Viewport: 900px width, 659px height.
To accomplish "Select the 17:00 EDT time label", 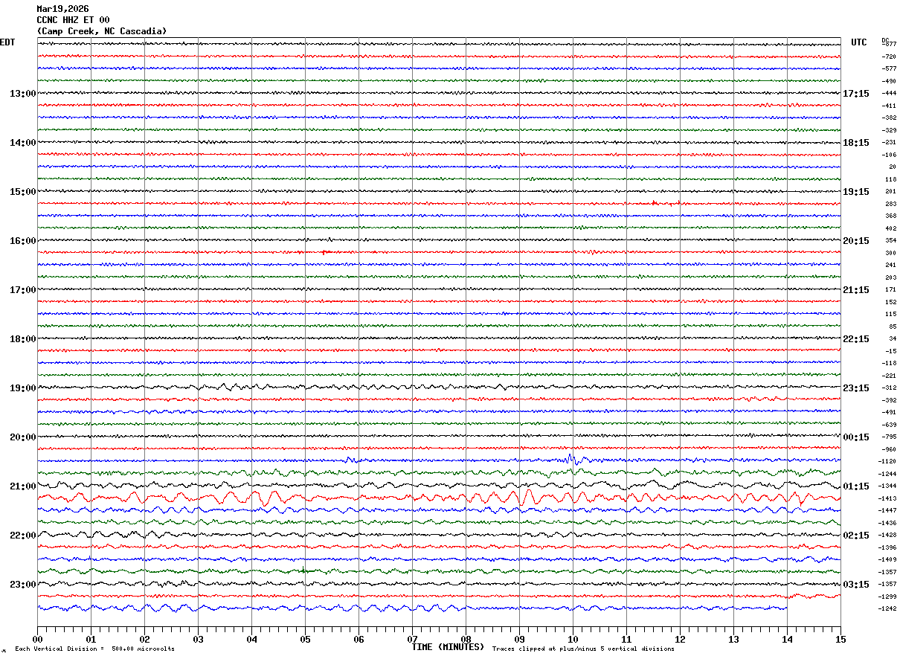I will coord(23,290).
